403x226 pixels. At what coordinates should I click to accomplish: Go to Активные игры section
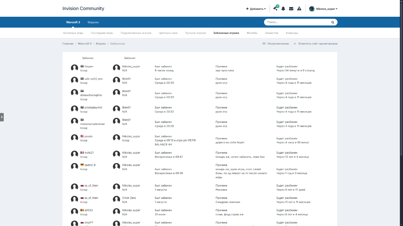73,33
